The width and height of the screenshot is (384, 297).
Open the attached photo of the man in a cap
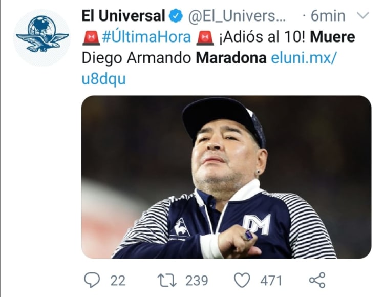click(x=226, y=177)
